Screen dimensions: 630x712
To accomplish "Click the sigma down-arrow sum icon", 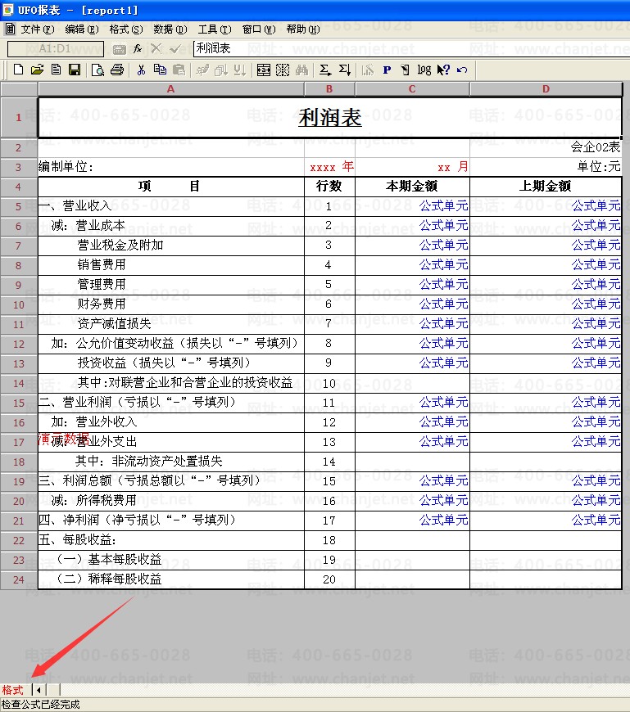I will tap(345, 70).
